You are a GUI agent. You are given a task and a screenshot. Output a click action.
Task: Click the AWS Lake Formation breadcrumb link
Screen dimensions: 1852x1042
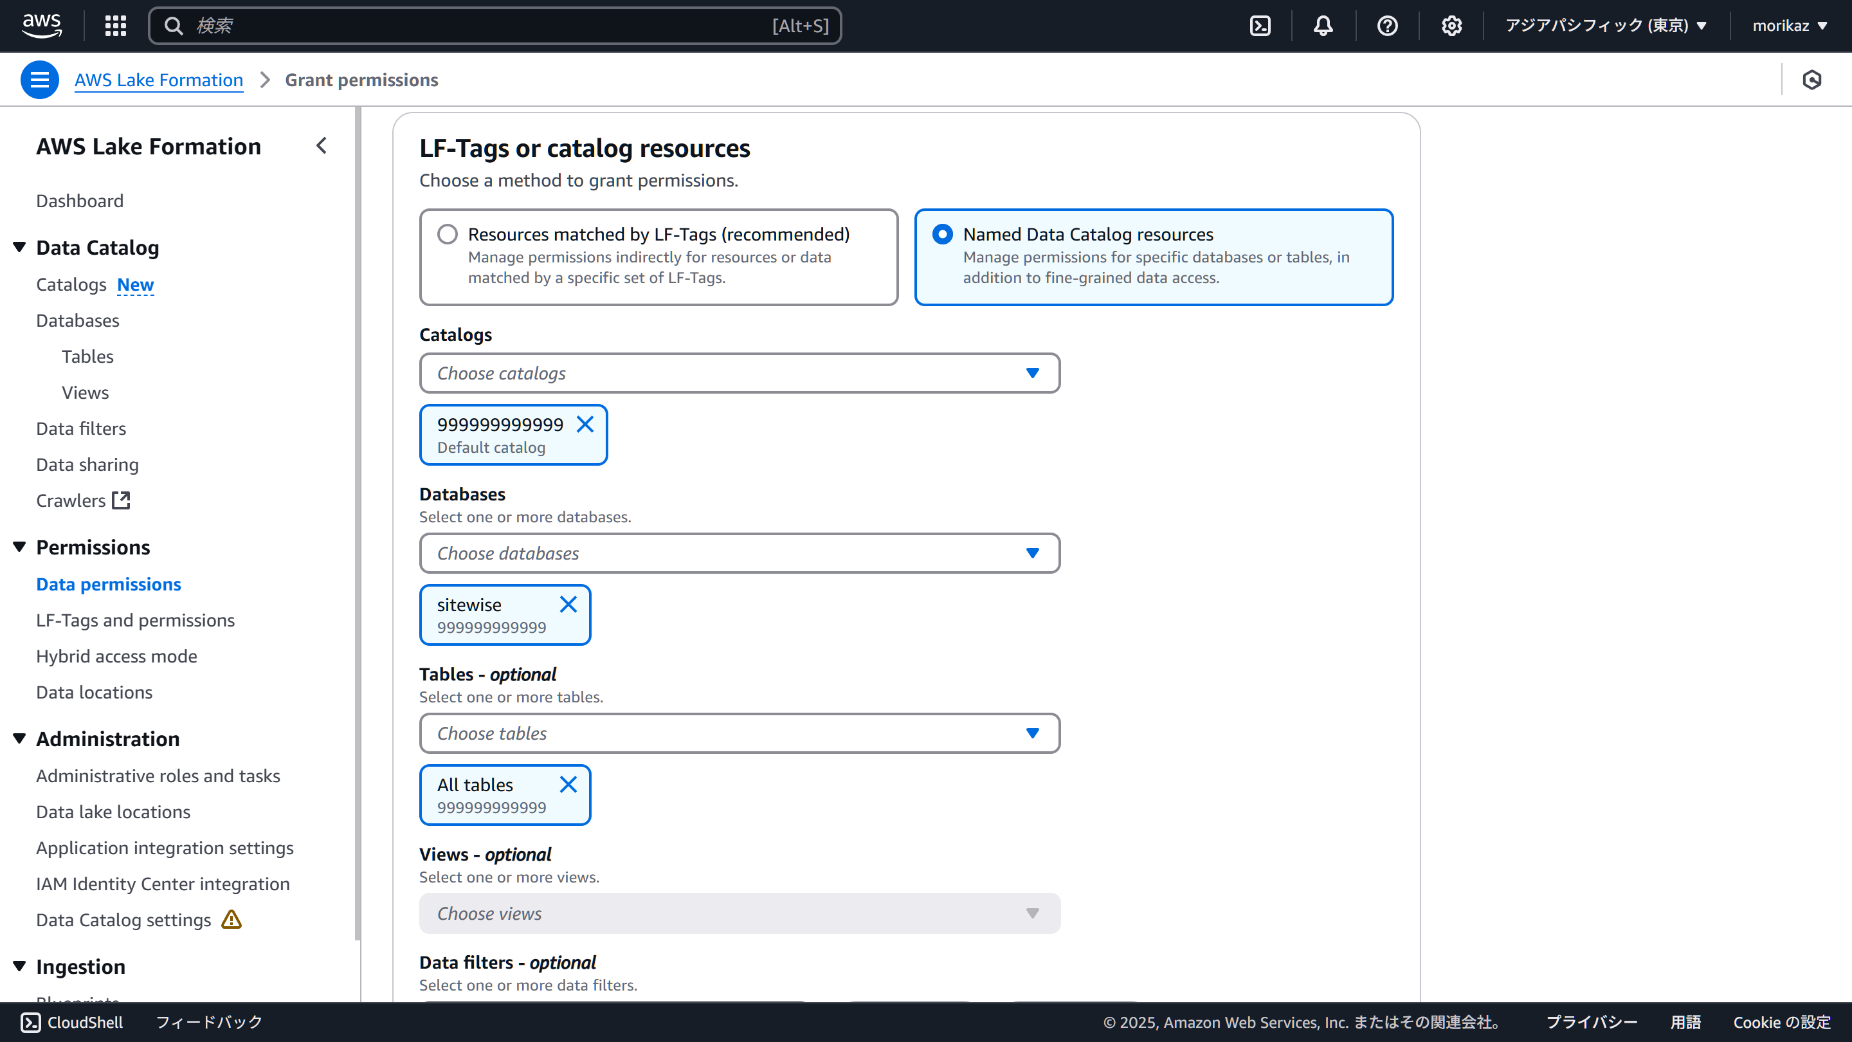coord(158,80)
